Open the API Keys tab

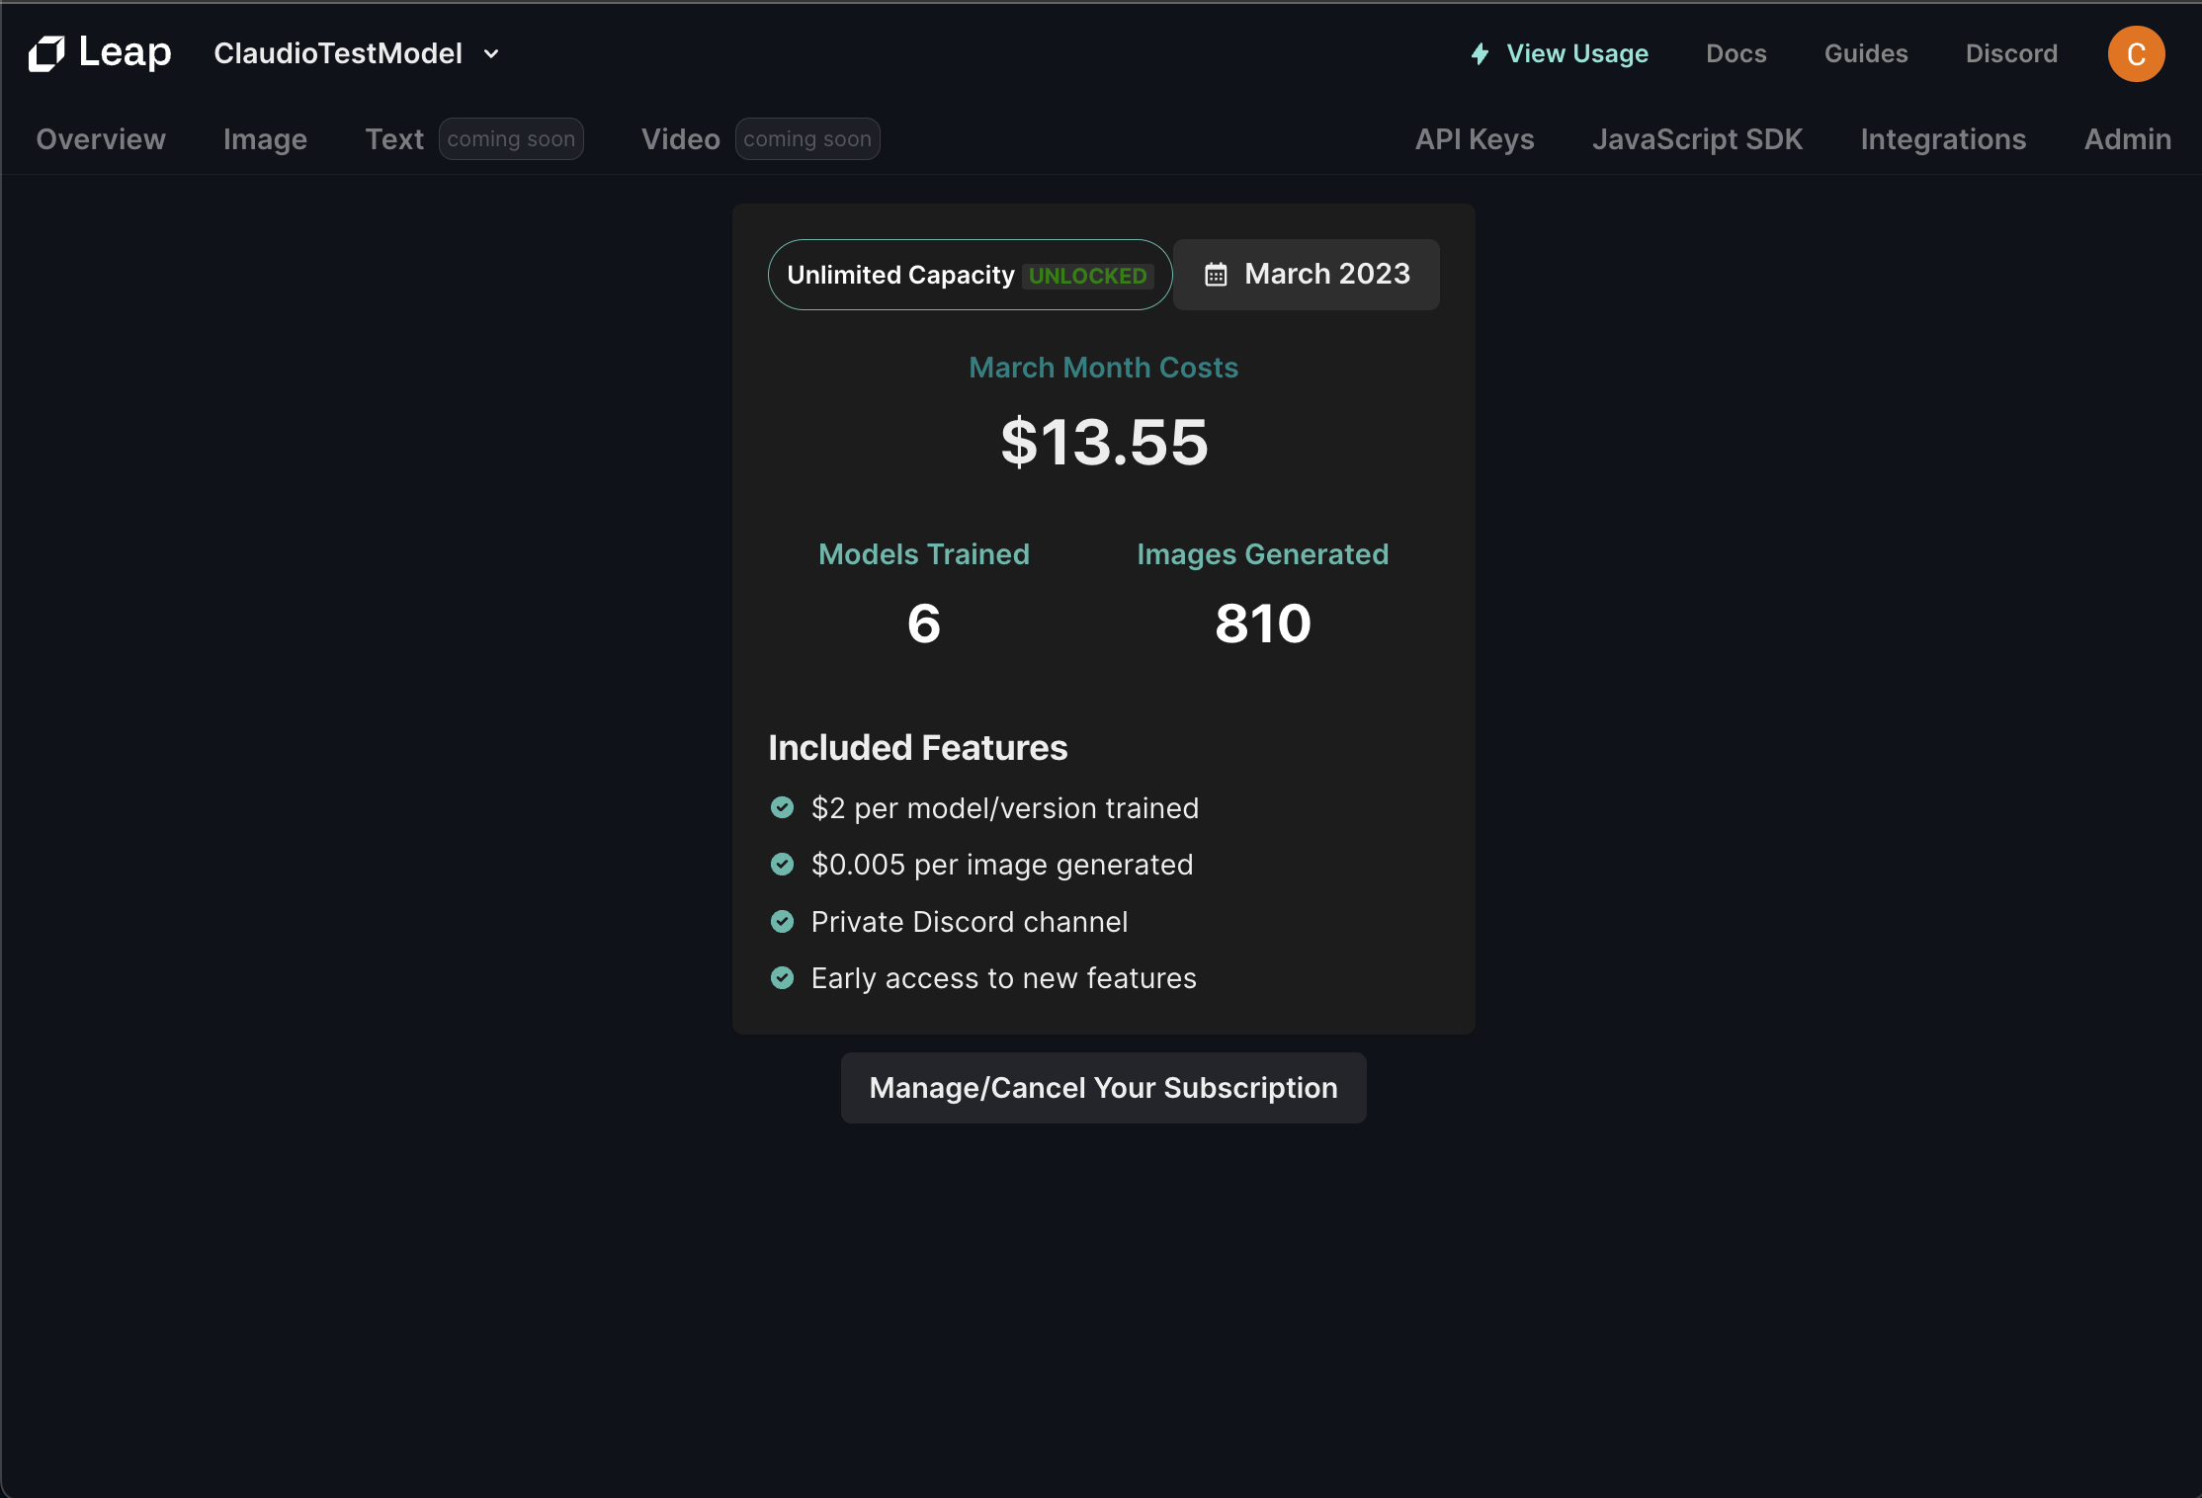click(x=1474, y=139)
